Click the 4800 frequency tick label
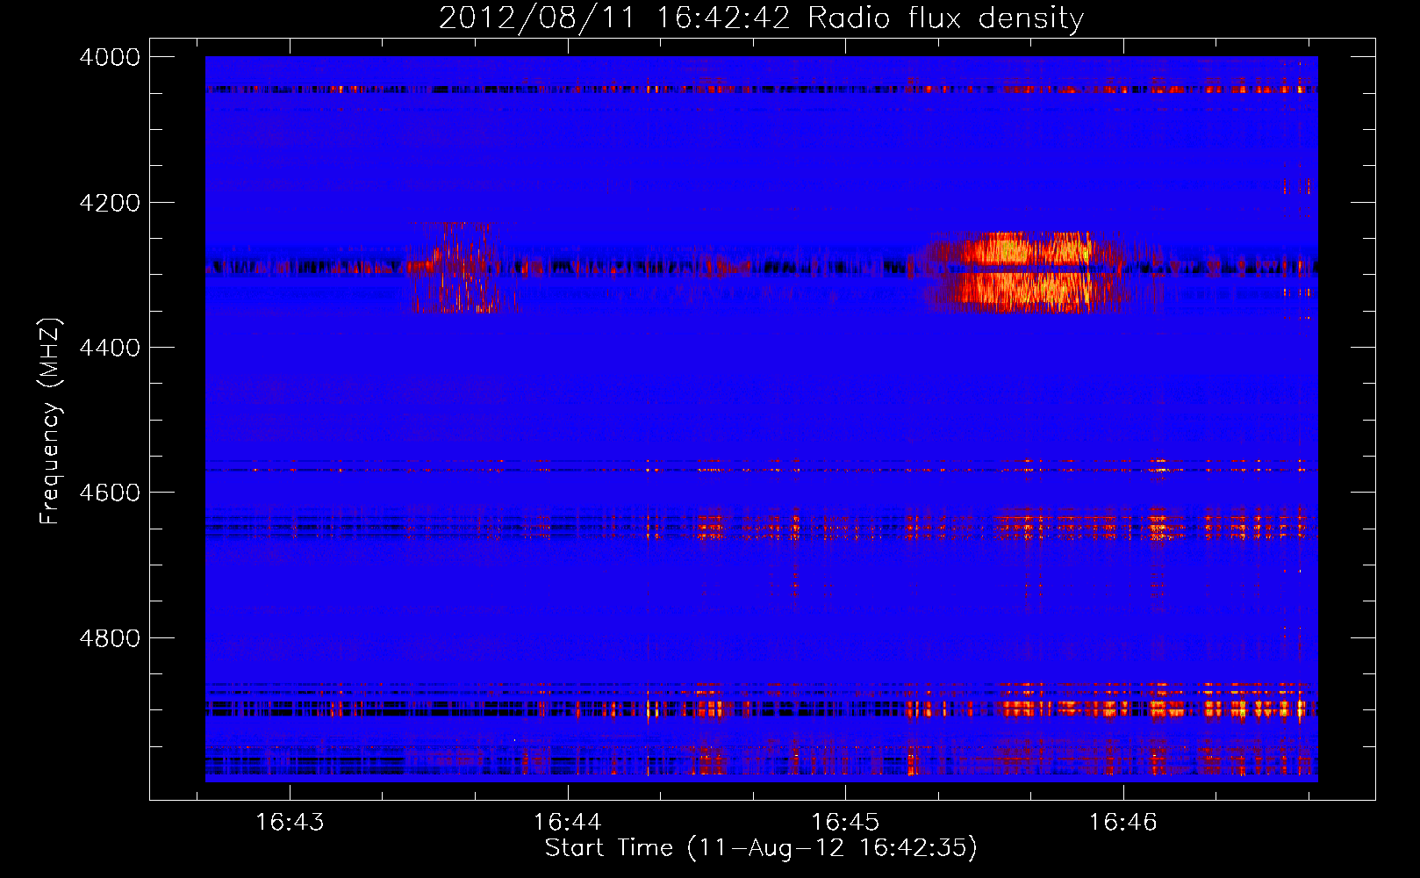 click(110, 638)
